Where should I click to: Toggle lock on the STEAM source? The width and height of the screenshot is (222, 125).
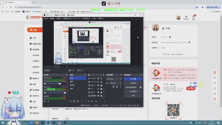101,78
